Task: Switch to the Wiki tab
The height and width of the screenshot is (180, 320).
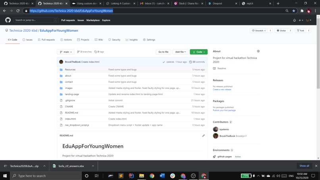Action: 99,40
